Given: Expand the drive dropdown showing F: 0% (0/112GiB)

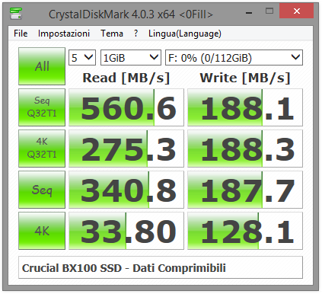Looking at the screenshot, I should 234,58.
